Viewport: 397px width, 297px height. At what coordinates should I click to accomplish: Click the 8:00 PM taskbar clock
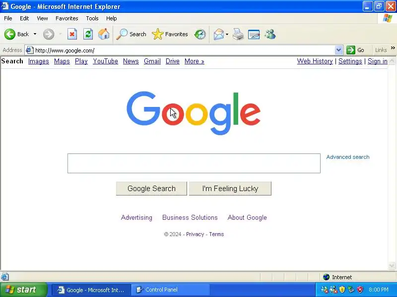click(379, 290)
